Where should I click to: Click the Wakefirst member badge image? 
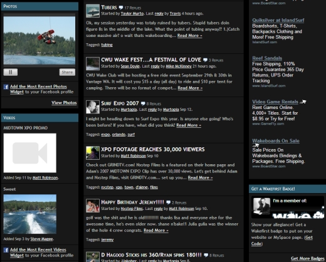[288, 207]
